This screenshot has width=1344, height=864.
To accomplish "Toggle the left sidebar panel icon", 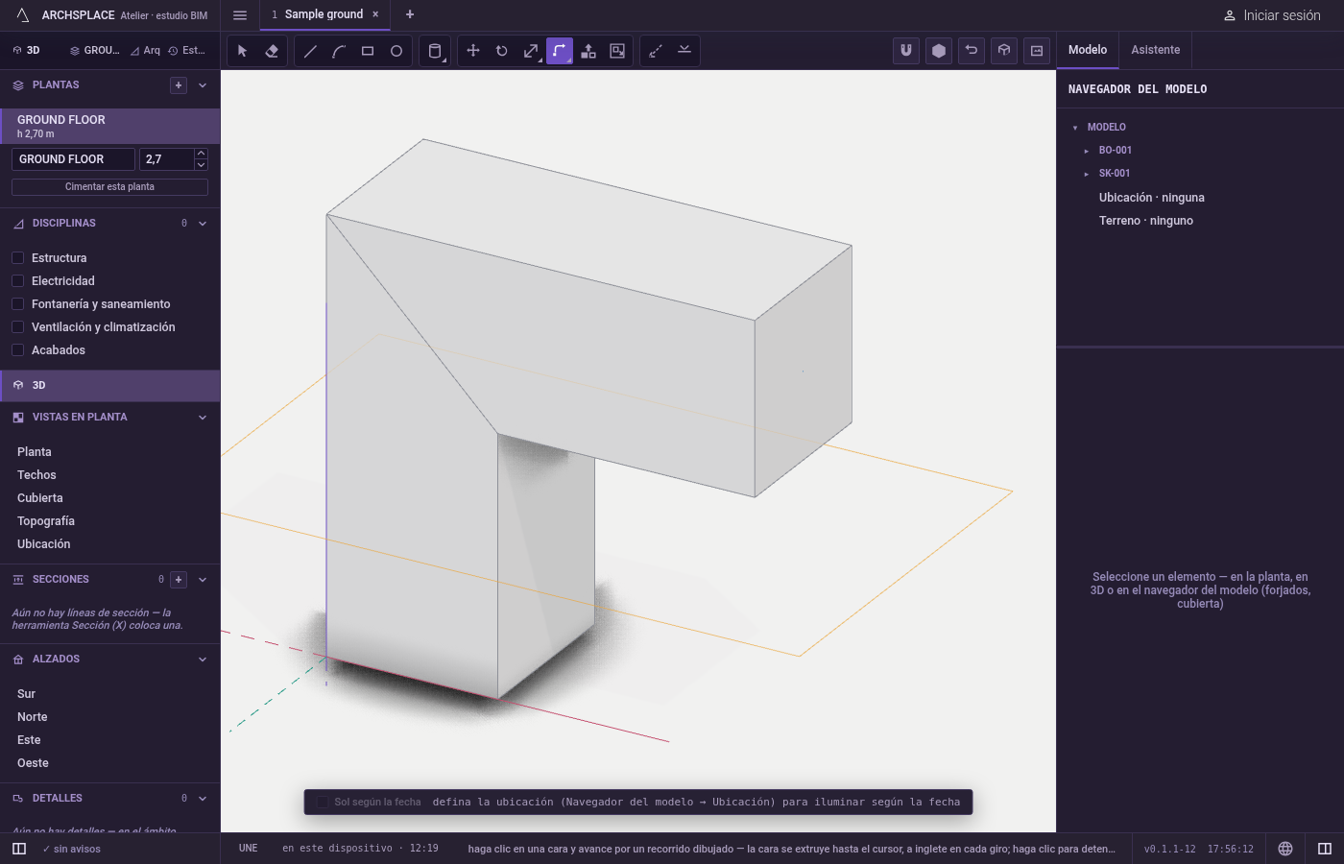I will (19, 849).
